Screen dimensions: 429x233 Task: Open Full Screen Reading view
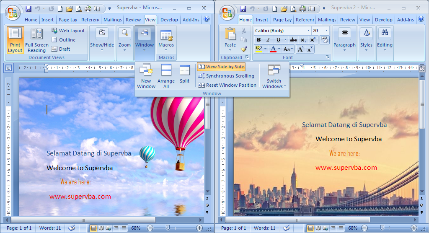(37, 40)
